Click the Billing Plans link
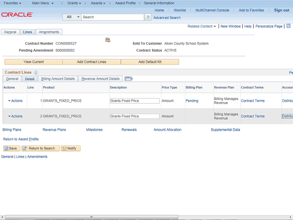The image size is (293, 220). [x=12, y=130]
